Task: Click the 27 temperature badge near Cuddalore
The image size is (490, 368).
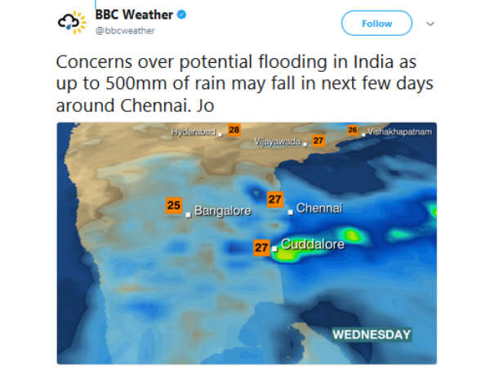Action: click(261, 247)
